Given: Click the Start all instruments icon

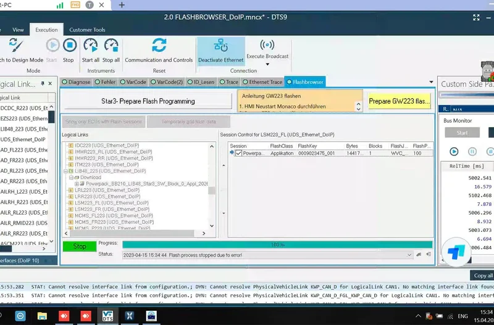Looking at the screenshot, I should 91,46.
